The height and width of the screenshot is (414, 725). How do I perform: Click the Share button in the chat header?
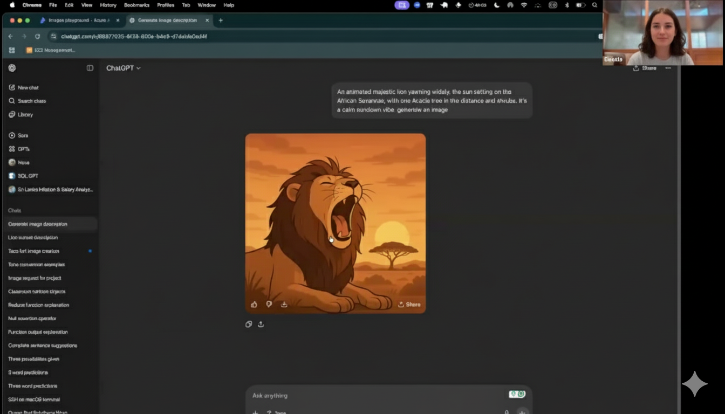pyautogui.click(x=645, y=68)
